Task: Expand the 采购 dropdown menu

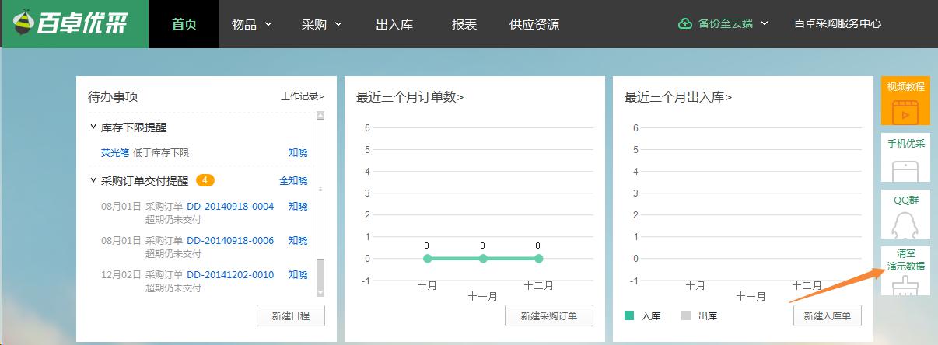Action: 322,24
